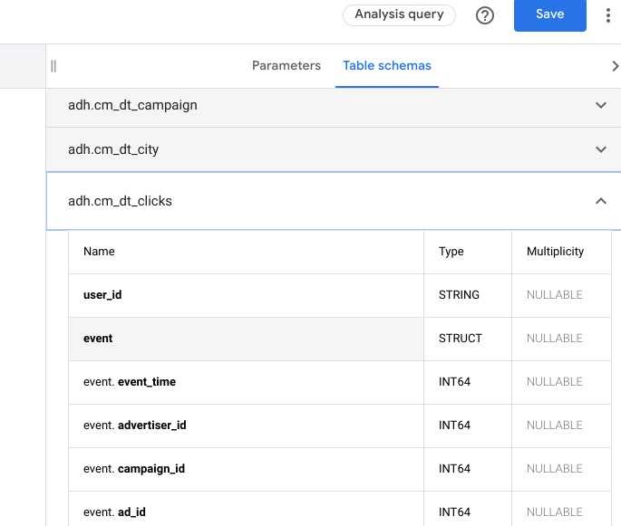Screen dimensions: 621x526
Task: Select the user_id field name
Action: pos(102,295)
